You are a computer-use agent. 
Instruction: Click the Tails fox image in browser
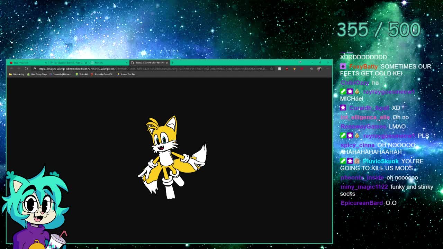[x=172, y=157]
